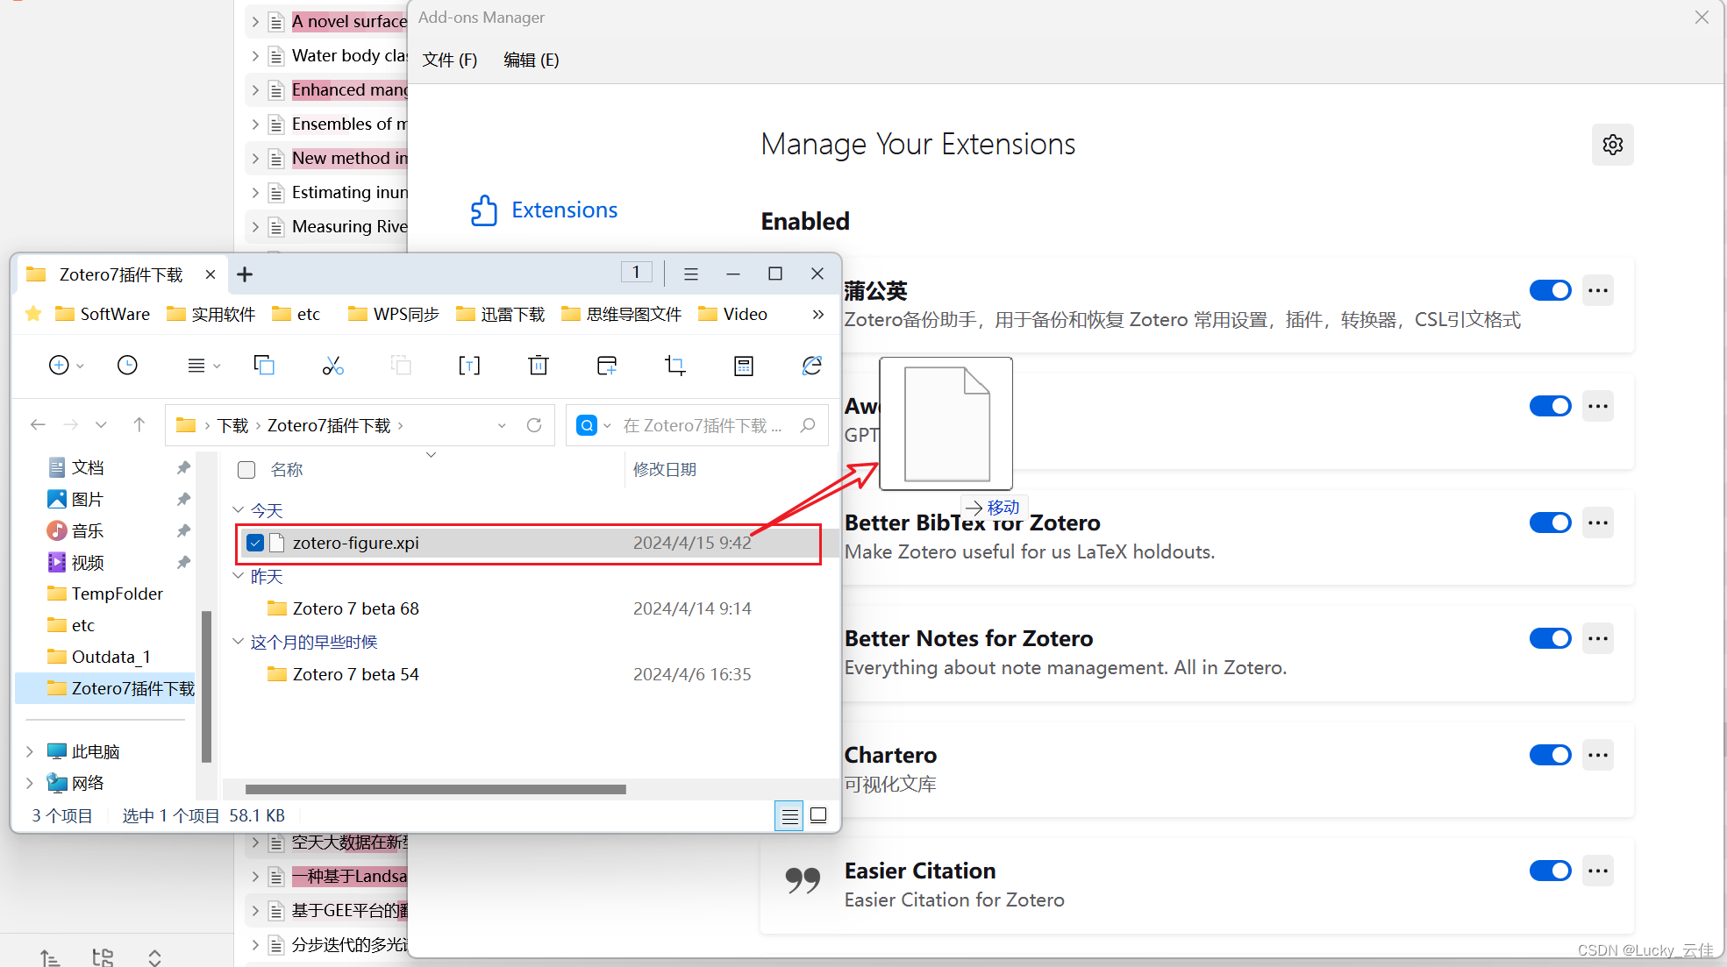1727x967 pixels.
Task: Open the 编辑 (E) menu in Add-ons Manager
Action: tap(531, 60)
